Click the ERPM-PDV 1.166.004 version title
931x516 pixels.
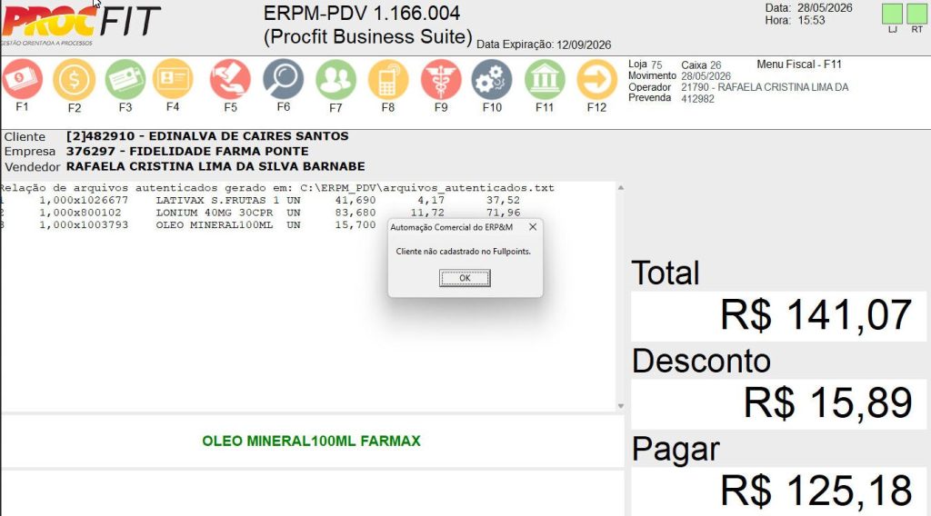(x=362, y=13)
